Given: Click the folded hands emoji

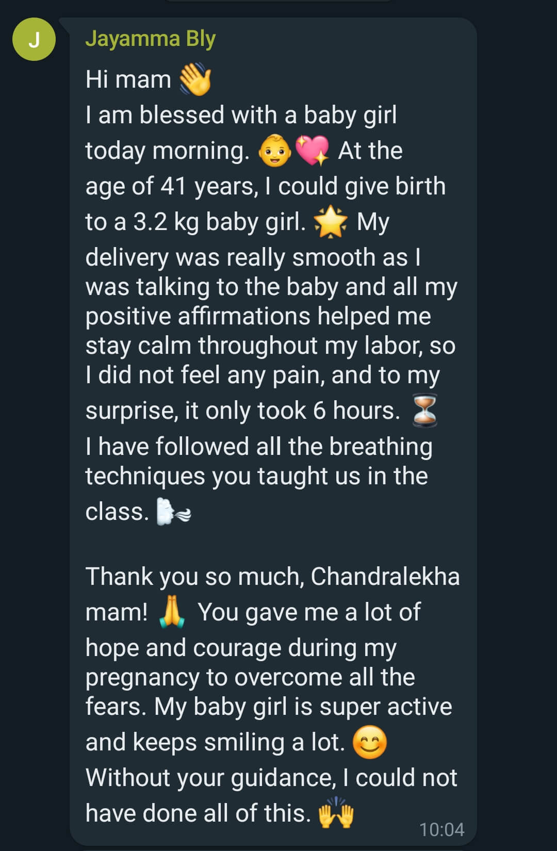Looking at the screenshot, I should click(172, 612).
